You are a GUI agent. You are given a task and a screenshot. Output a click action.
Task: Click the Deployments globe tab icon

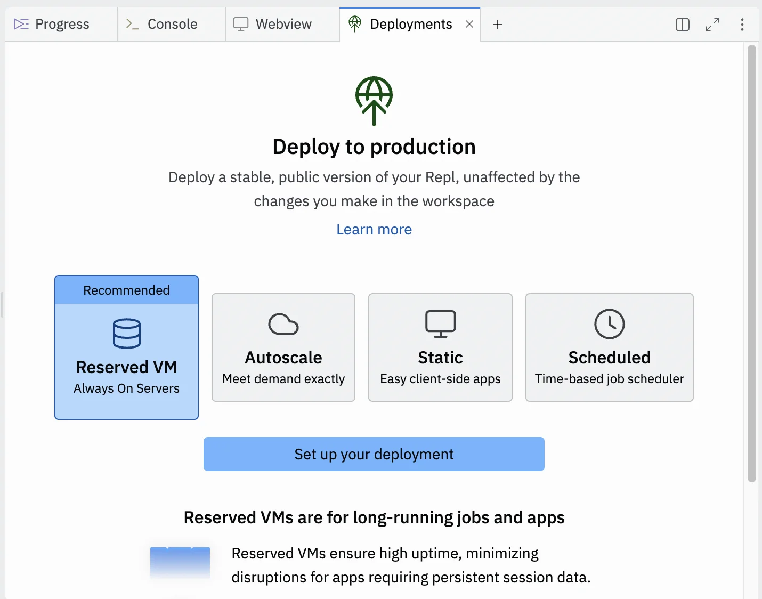coord(355,23)
